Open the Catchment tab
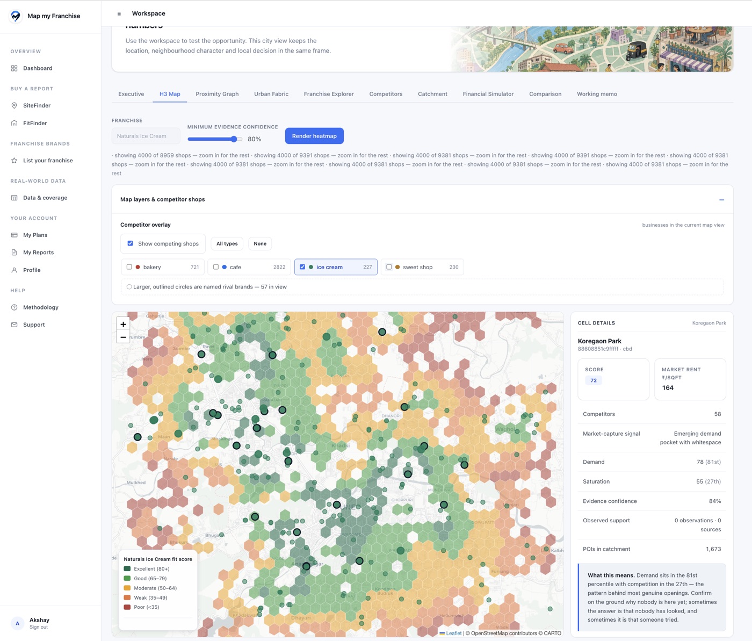The image size is (752, 641). point(432,94)
